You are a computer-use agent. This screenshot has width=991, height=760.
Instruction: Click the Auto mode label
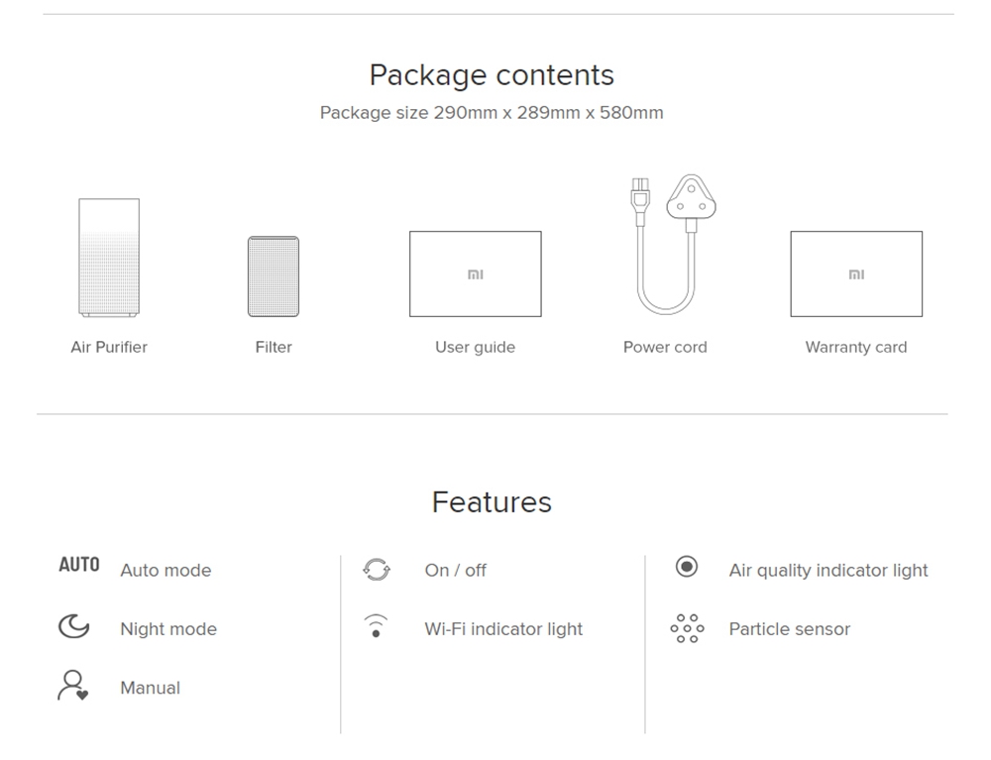pos(165,571)
